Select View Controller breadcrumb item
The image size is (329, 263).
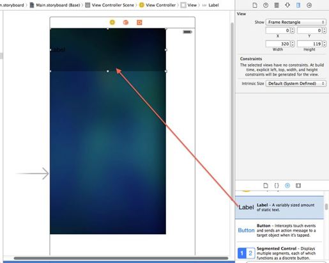(158, 5)
